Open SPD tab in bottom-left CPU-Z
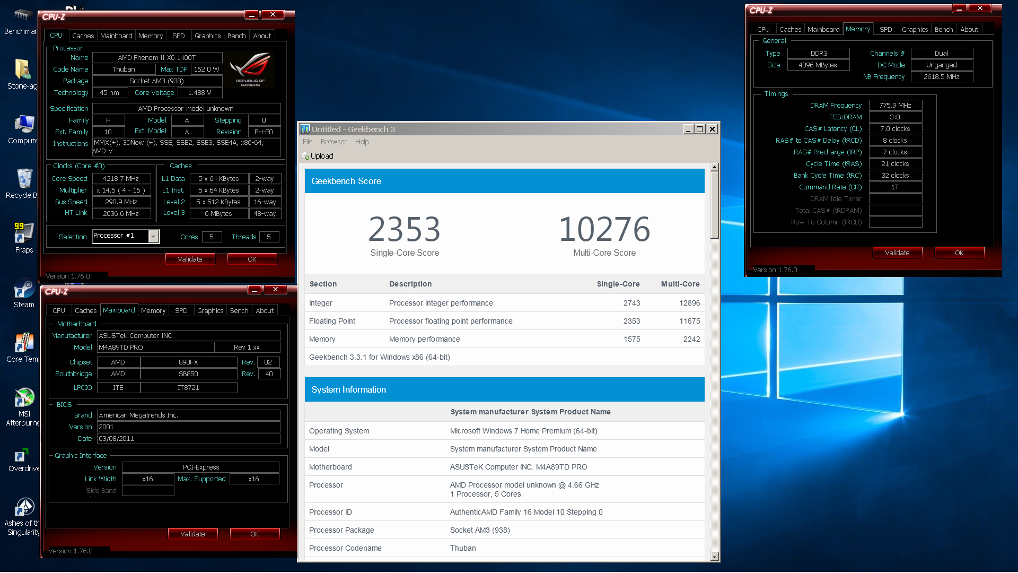Viewport: 1018px width, 573px height. coord(181,310)
